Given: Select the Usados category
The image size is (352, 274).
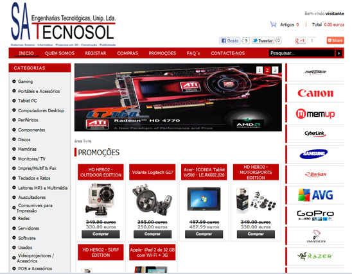Looking at the screenshot, I should [x=25, y=248].
